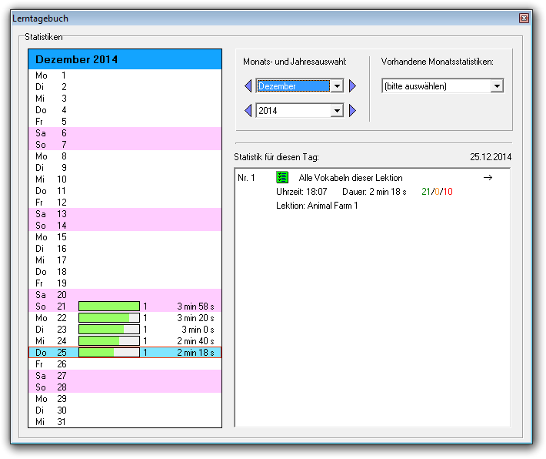Click the 'Dezember 2014' calendar header
546x459 pixels.
125,59
